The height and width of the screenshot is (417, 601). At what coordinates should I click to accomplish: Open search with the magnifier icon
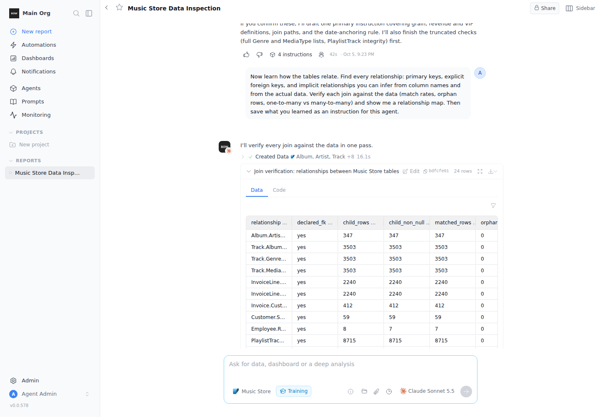pos(76,13)
